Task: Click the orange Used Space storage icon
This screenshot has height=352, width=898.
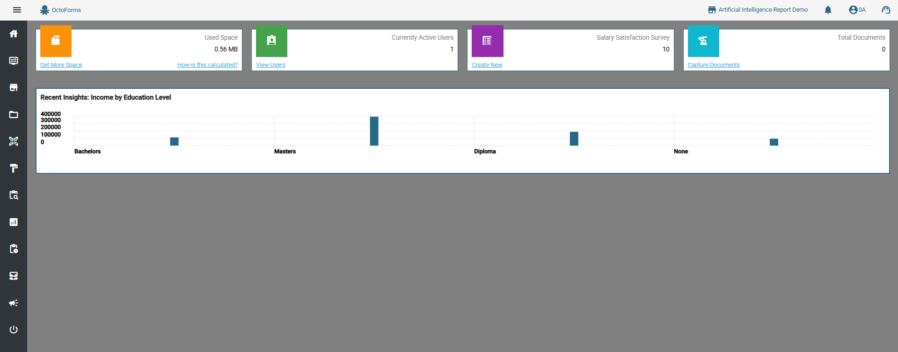Action: point(56,41)
